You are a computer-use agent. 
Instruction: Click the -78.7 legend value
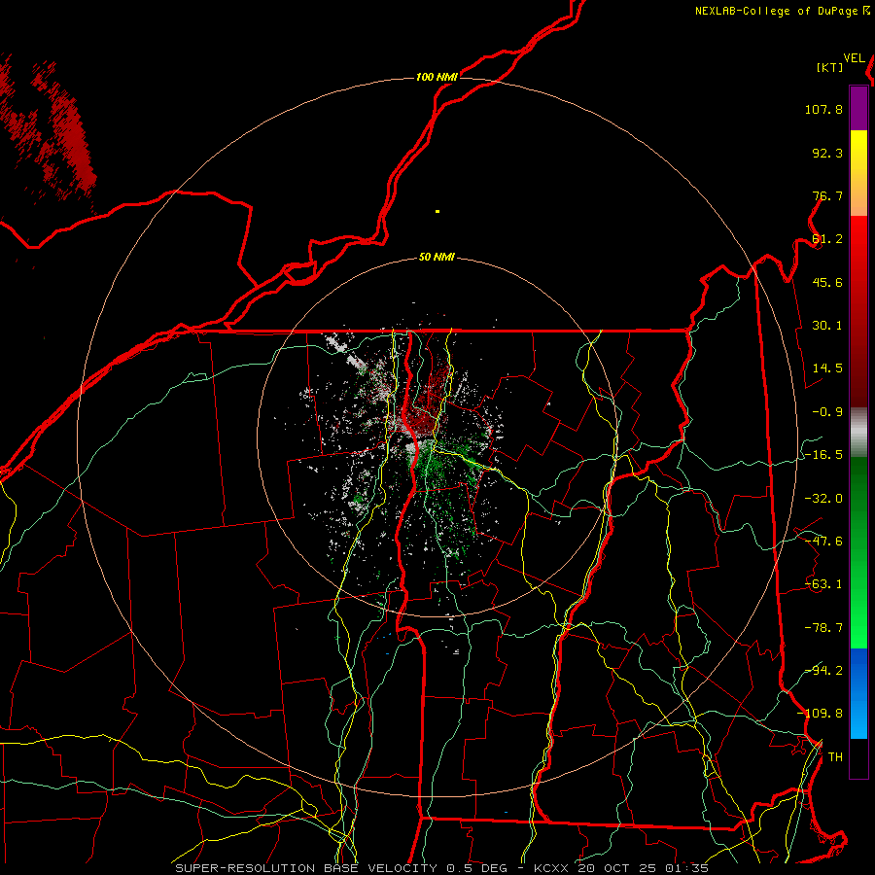tap(823, 628)
